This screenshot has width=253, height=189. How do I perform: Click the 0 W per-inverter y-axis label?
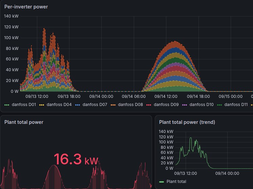pos(15,91)
